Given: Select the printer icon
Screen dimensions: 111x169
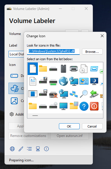Looking at the screenshot, I should pyautogui.click(x=74, y=68).
